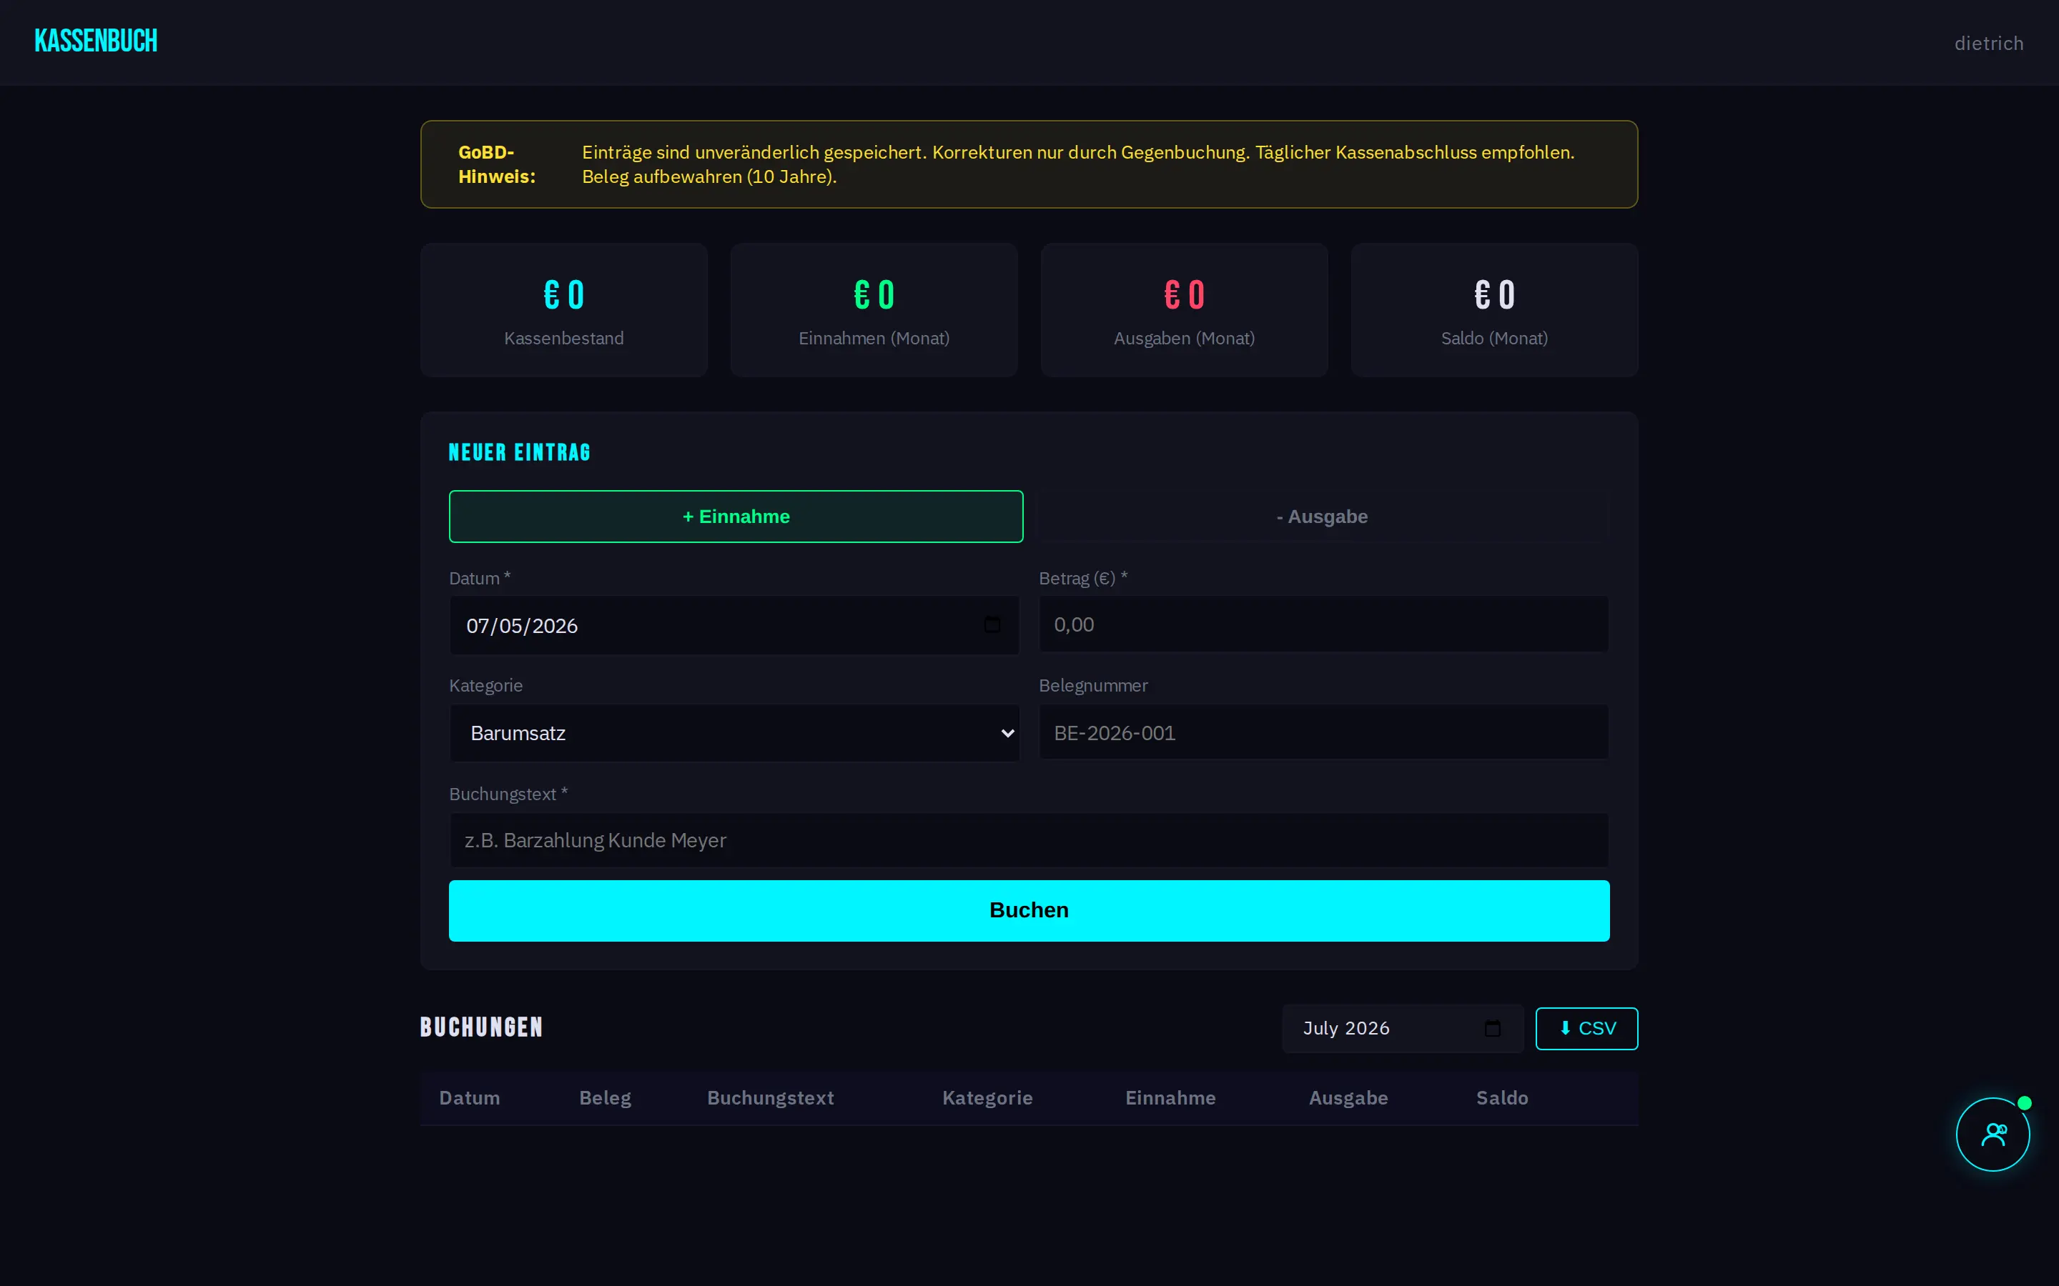
Task: Switch entry type to - Ausgabe
Action: (x=1322, y=517)
